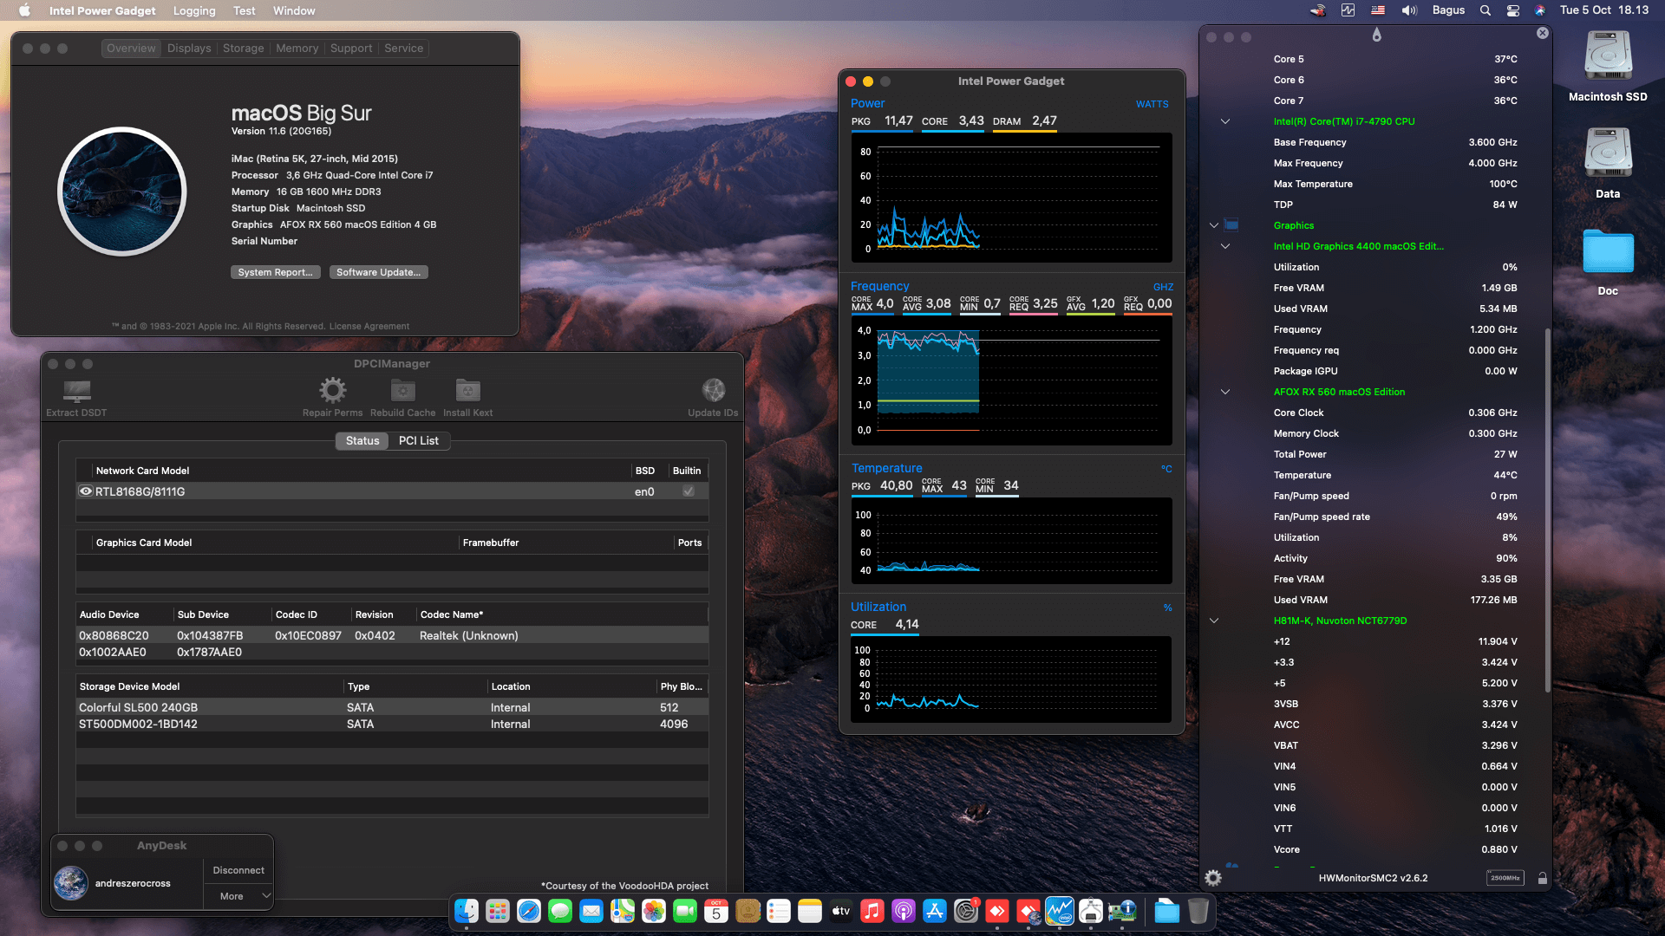
Task: Toggle the RTL8168G Builtin checkbox
Action: pyautogui.click(x=688, y=491)
